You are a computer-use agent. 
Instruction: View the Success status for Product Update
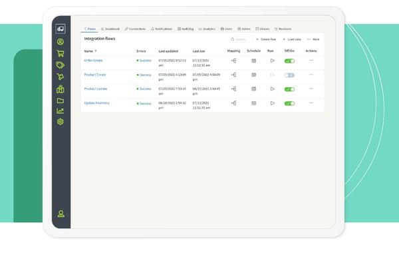144,89
